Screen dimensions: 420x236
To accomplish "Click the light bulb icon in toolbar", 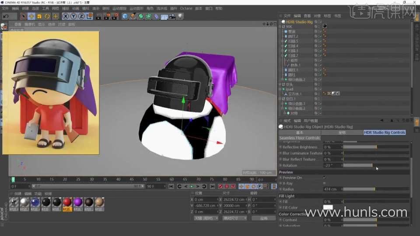I will [180, 16].
